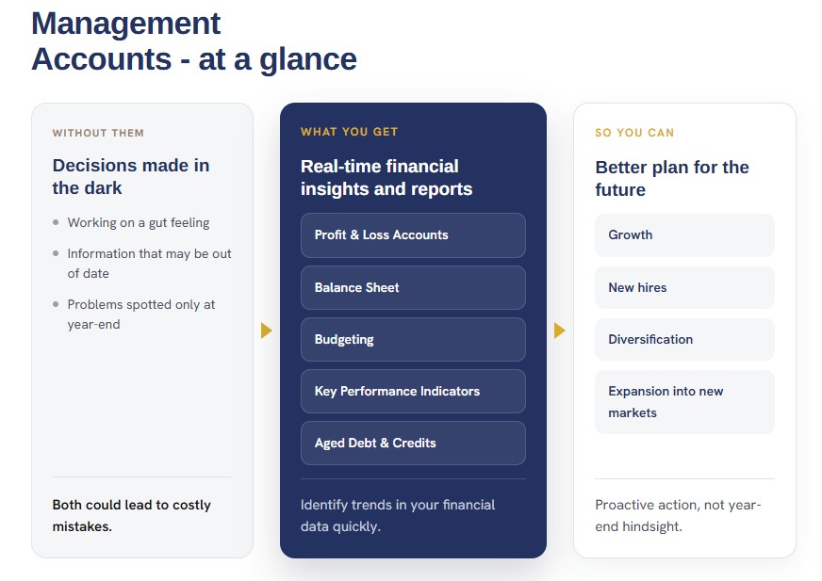Click Better plan for the future heading
Screen dimensions: 822x581
point(672,179)
